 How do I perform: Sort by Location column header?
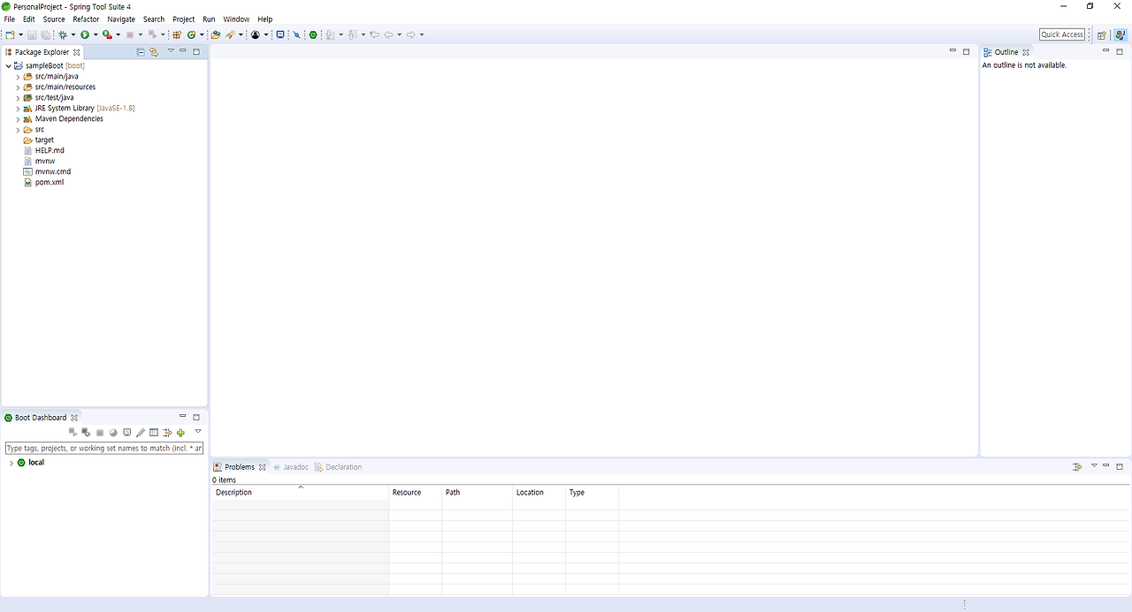(539, 492)
